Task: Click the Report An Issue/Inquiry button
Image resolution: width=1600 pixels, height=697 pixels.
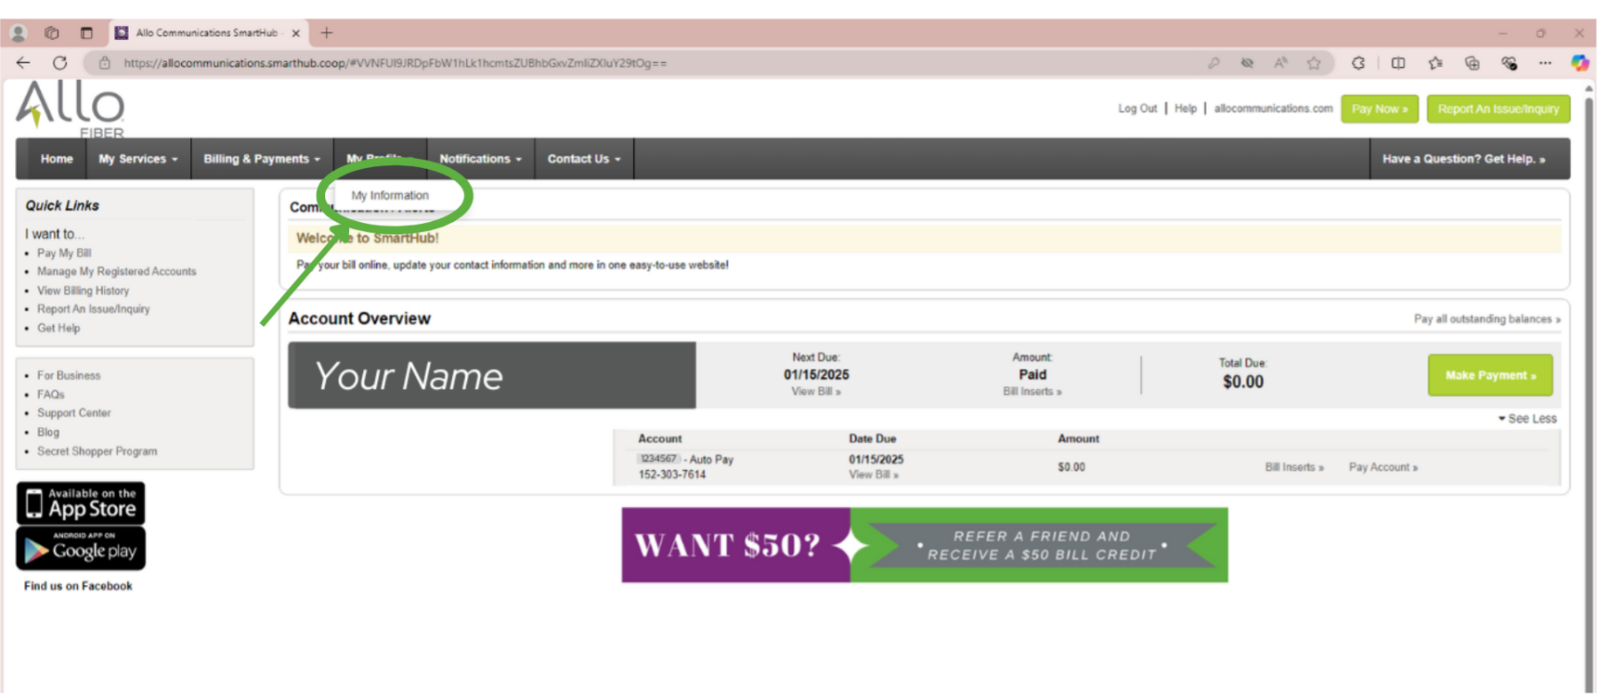Action: pyautogui.click(x=1498, y=108)
